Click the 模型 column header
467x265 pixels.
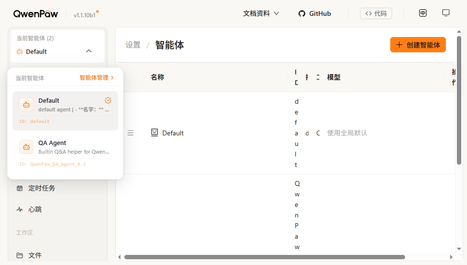[x=334, y=77]
